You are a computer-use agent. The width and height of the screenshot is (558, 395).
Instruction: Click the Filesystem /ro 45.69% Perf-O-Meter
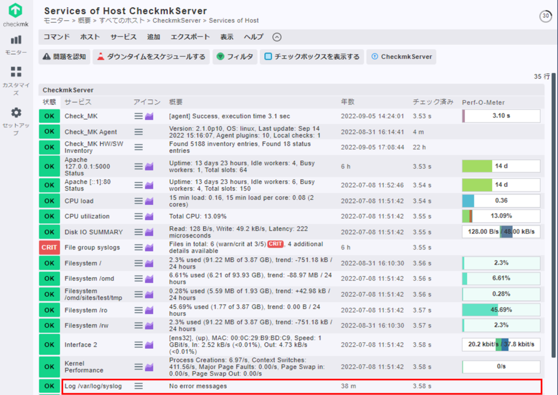click(501, 309)
